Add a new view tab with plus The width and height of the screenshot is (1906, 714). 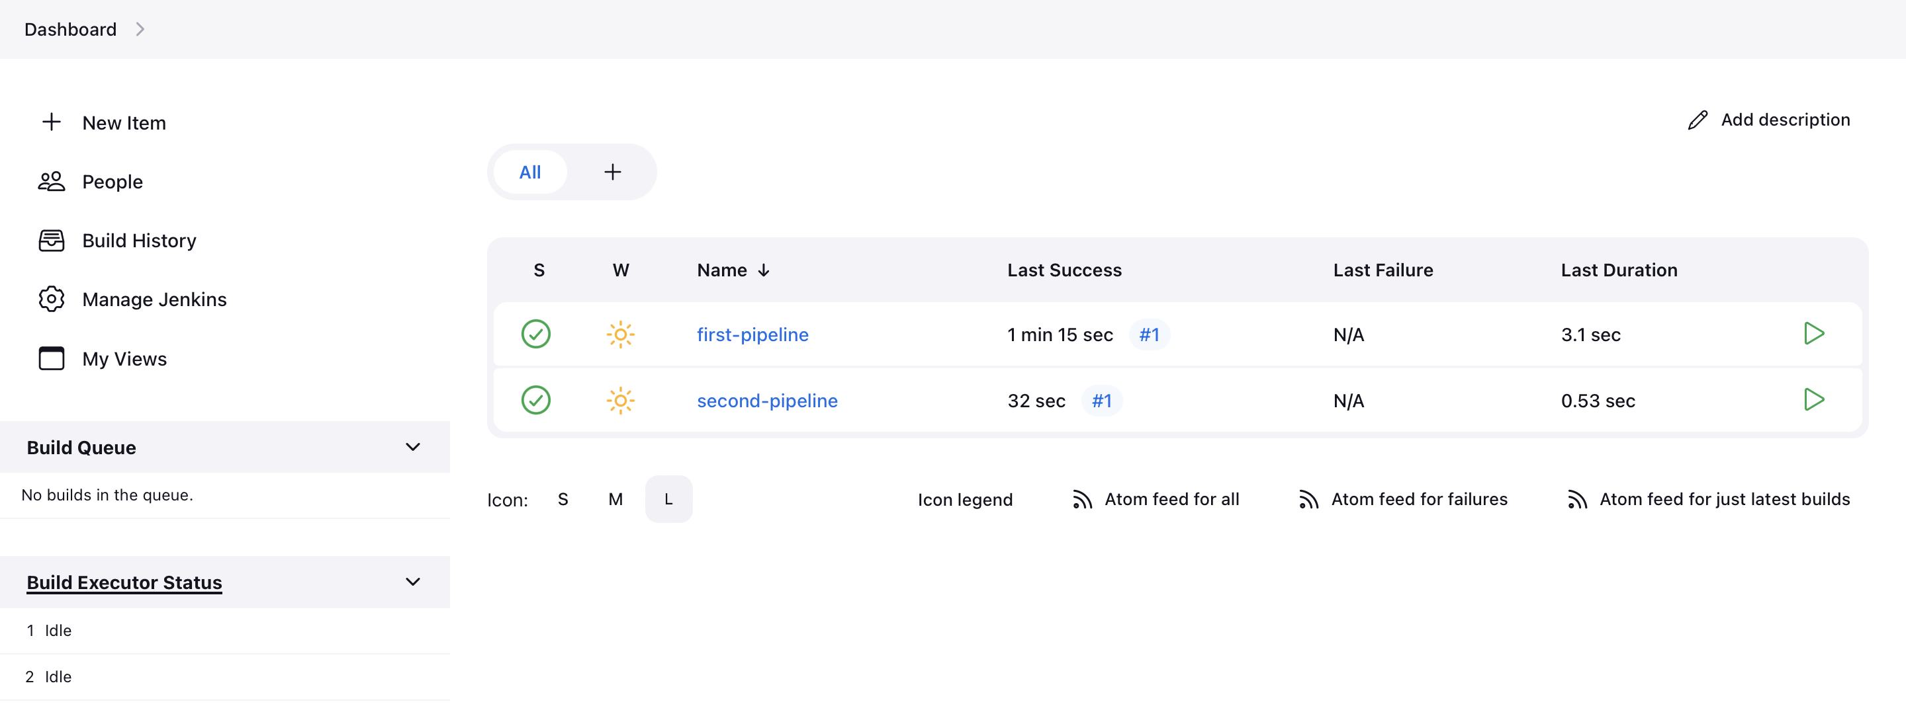tap(613, 172)
